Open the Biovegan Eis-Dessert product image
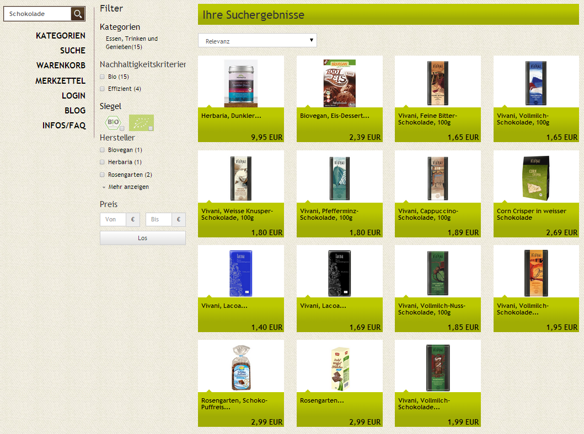This screenshot has width=584, height=434. click(339, 83)
